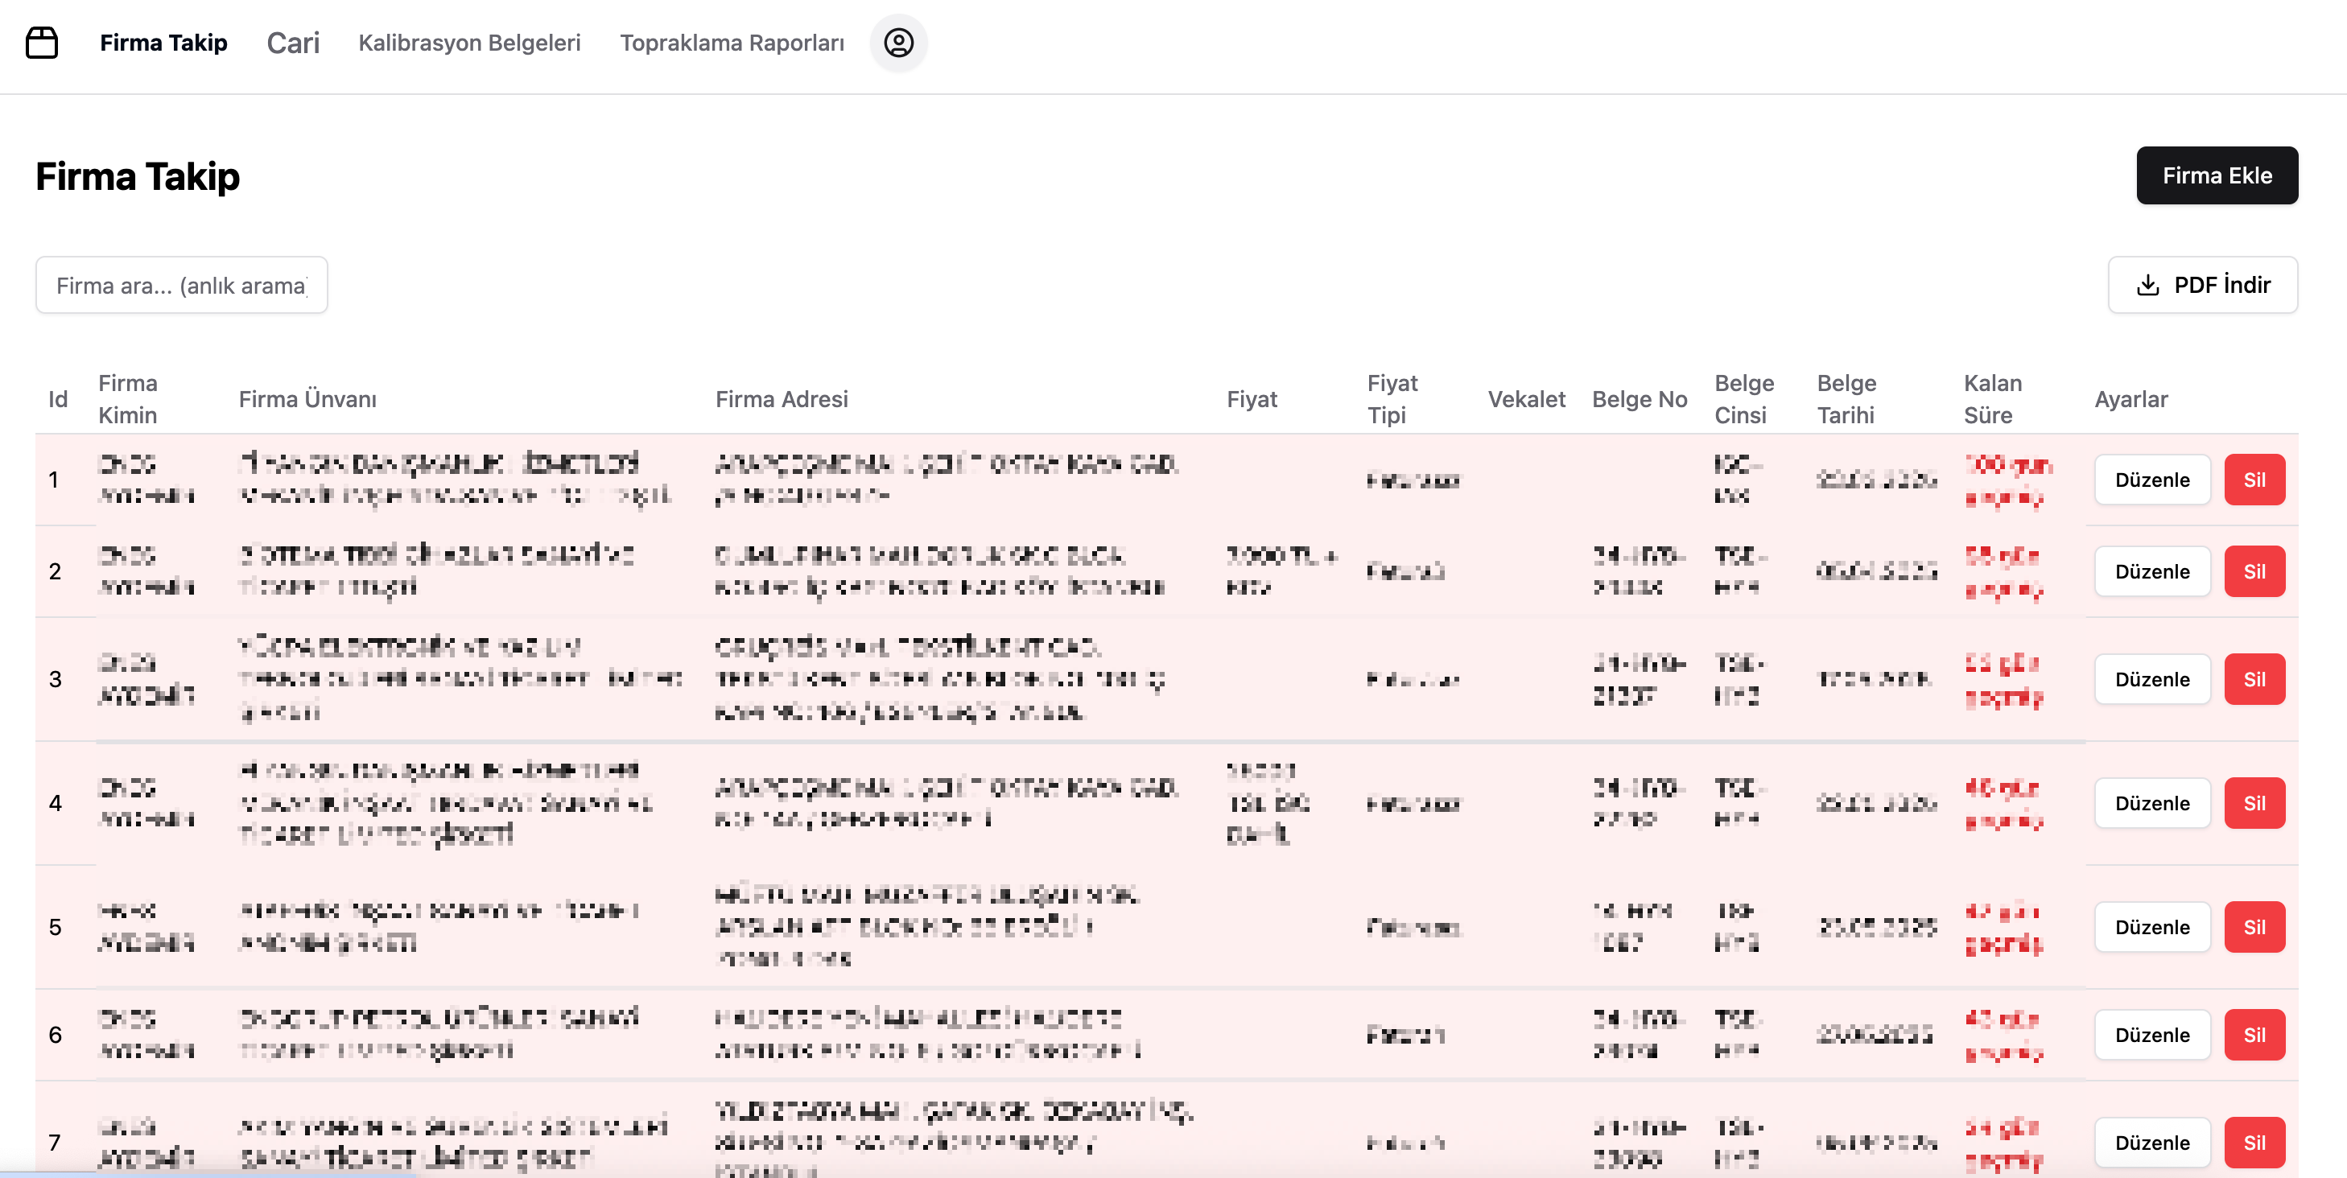Remove row 6 with Sil
The height and width of the screenshot is (1178, 2347).
click(x=2255, y=1034)
